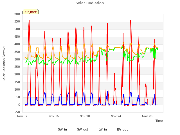Screen dimensions: 180x135
Task: Click the 450 y-axis tick label
Action: tap(17, 37)
